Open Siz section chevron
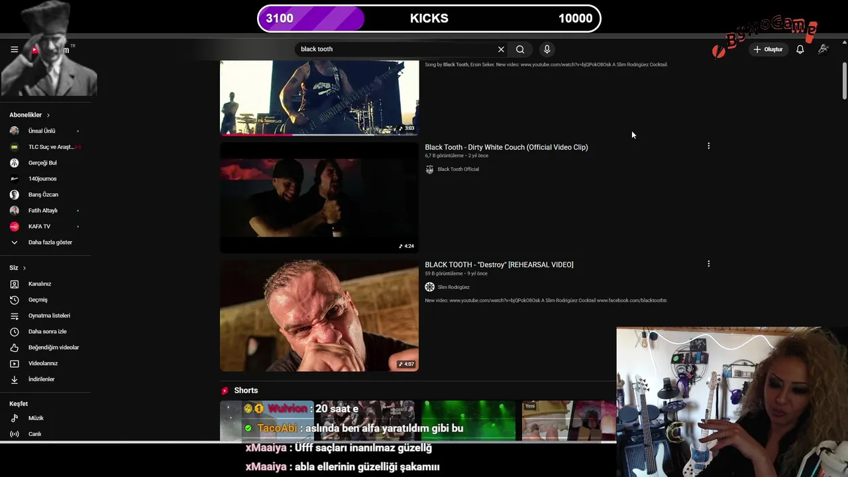Viewport: 848px width, 477px height. [x=25, y=268]
